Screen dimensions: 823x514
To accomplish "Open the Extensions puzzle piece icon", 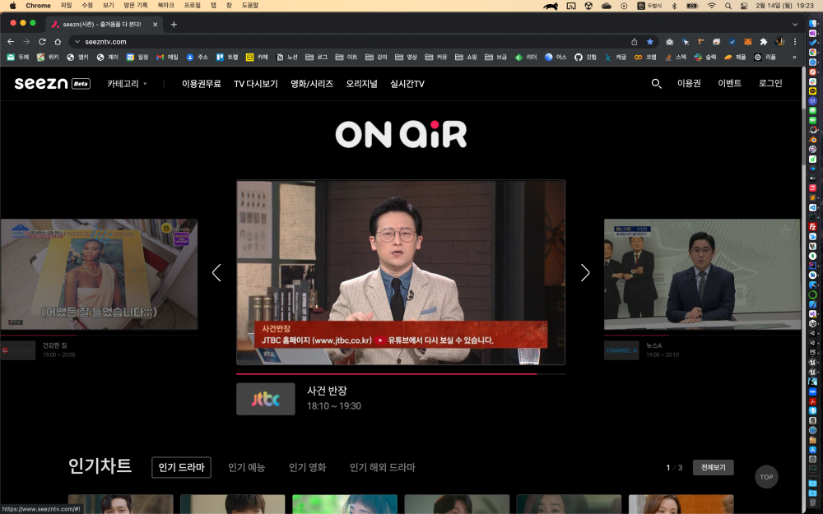I will coord(763,41).
